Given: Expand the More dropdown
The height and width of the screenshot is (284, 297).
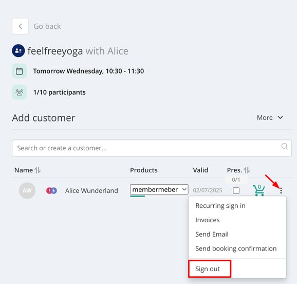Looking at the screenshot, I should 270,118.
